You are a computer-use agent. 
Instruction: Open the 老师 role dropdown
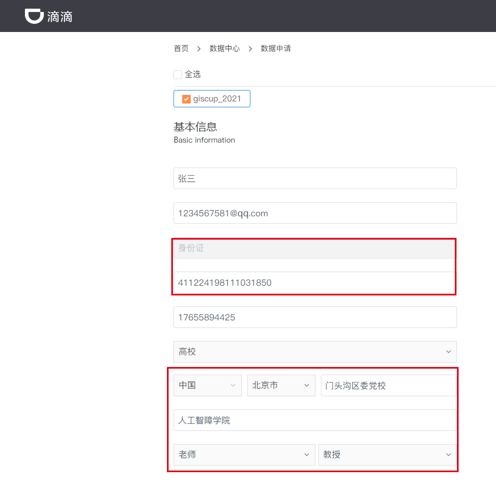[x=244, y=454]
